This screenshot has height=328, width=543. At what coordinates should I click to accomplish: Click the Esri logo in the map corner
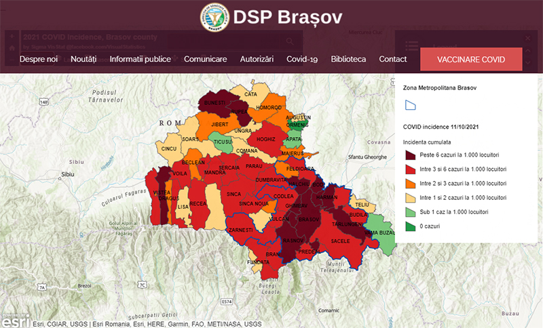(x=14, y=321)
